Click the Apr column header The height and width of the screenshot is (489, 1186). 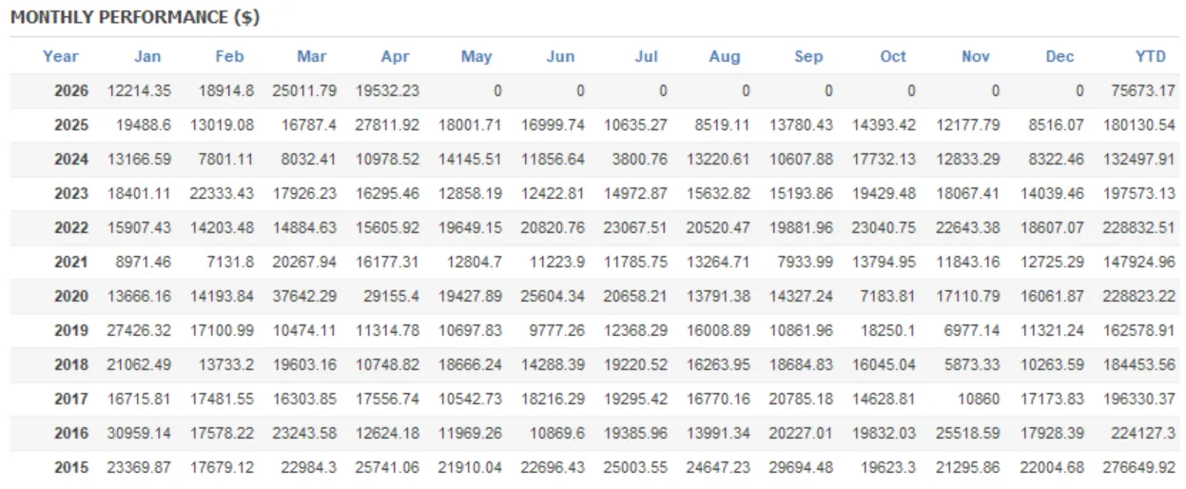(396, 56)
